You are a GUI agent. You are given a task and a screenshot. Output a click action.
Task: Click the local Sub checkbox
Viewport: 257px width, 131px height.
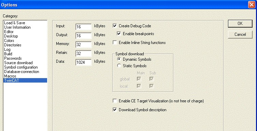pos(152,86)
